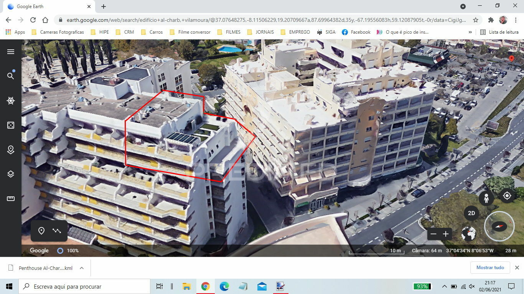Click the I'm Feeling Lucky dice icon
Screen dimensions: 524x294
(x=11, y=125)
